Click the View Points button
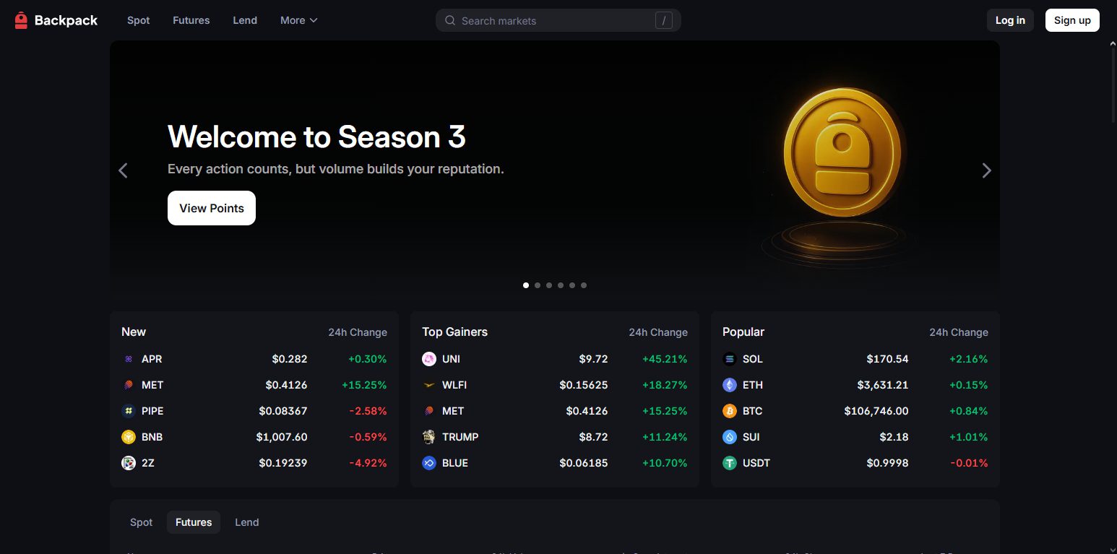This screenshot has height=554, width=1117. [212, 208]
